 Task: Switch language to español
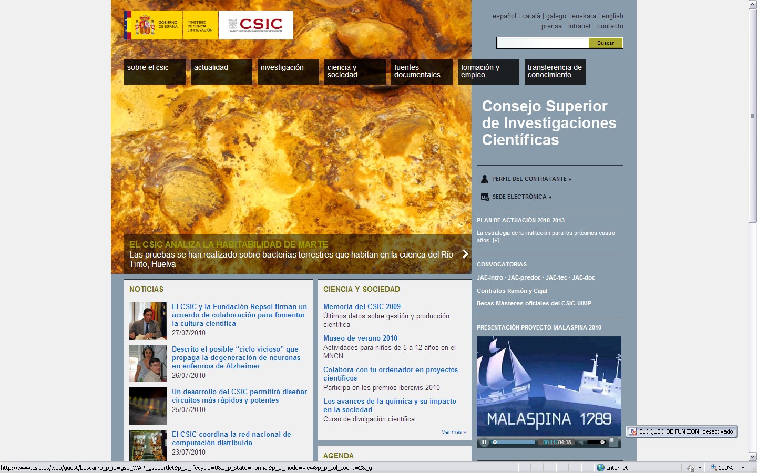click(x=504, y=16)
